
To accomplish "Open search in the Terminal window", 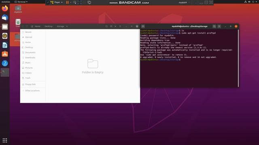I will click(x=214, y=26).
